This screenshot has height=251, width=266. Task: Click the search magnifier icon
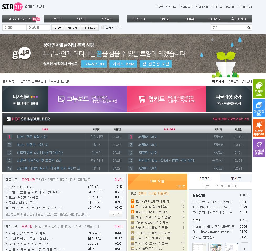click(x=249, y=28)
